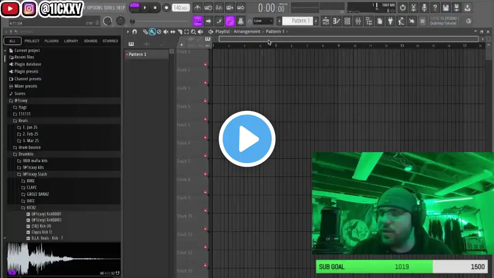Switch to the SOUNDS browser tab
Screen dimensions: 494x278
[x=91, y=41]
